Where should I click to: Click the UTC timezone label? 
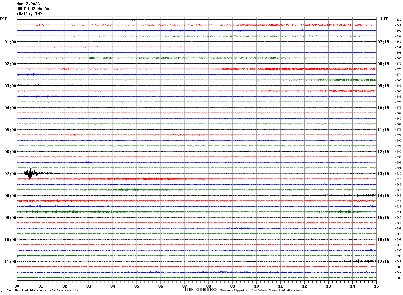click(x=385, y=19)
